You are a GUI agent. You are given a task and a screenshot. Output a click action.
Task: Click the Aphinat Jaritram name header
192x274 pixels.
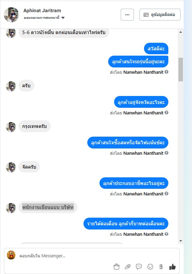coord(42,10)
